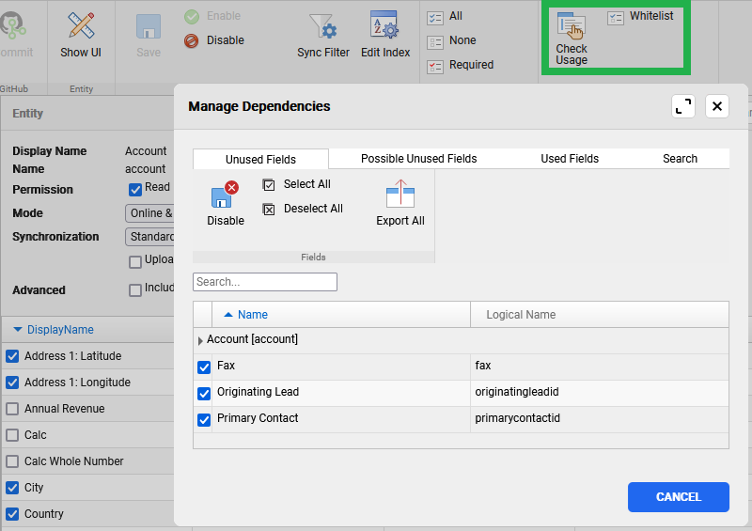Click the Search input field
Viewport: 752px width, 531px height.
264,282
